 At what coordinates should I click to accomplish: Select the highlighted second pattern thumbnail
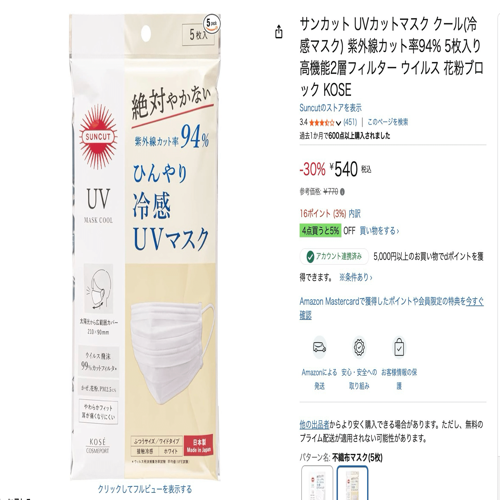tap(352, 483)
